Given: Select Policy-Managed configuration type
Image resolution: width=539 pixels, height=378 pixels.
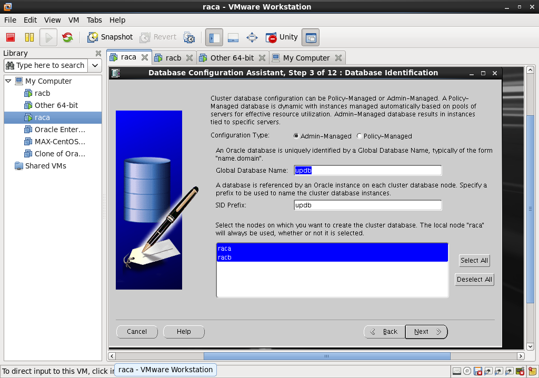Looking at the screenshot, I should click(360, 136).
